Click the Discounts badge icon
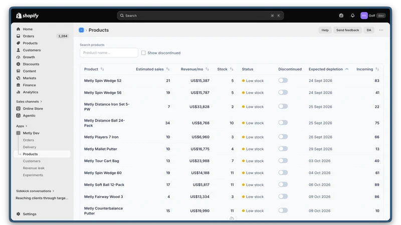Image resolution: width=401 pixels, height=225 pixels. 18,64
